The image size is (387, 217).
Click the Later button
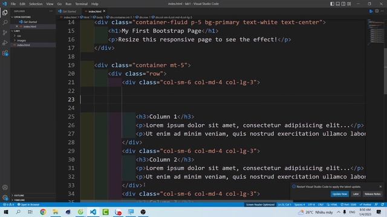(356, 194)
